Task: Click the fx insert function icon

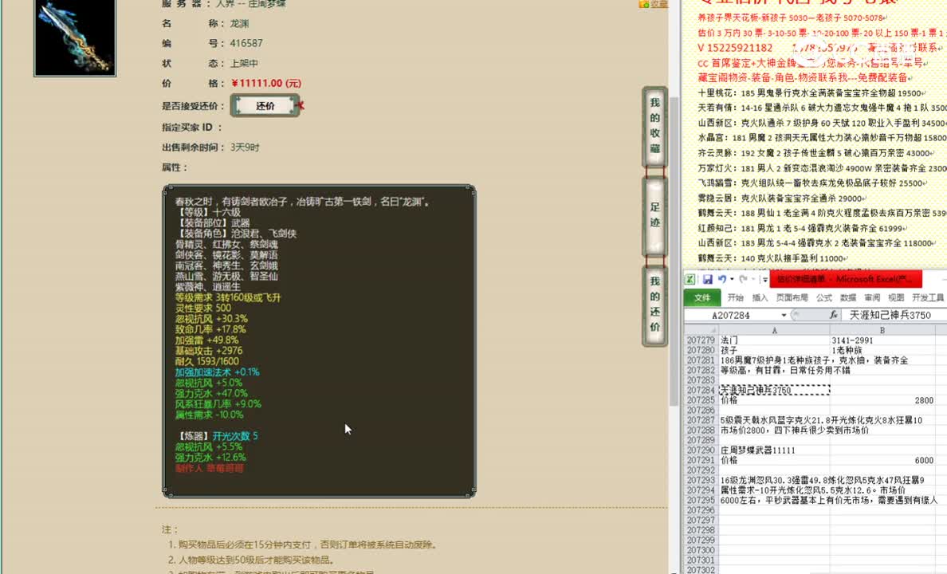Action: [x=834, y=315]
